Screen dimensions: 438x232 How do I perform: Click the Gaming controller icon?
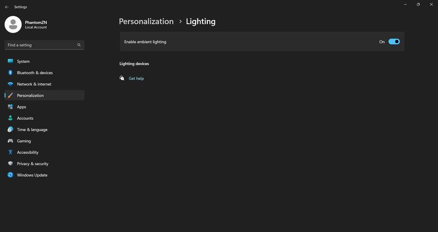[10, 141]
